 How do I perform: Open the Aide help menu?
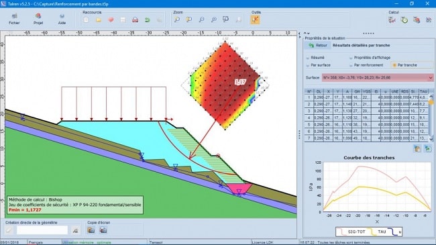pyautogui.click(x=62, y=19)
